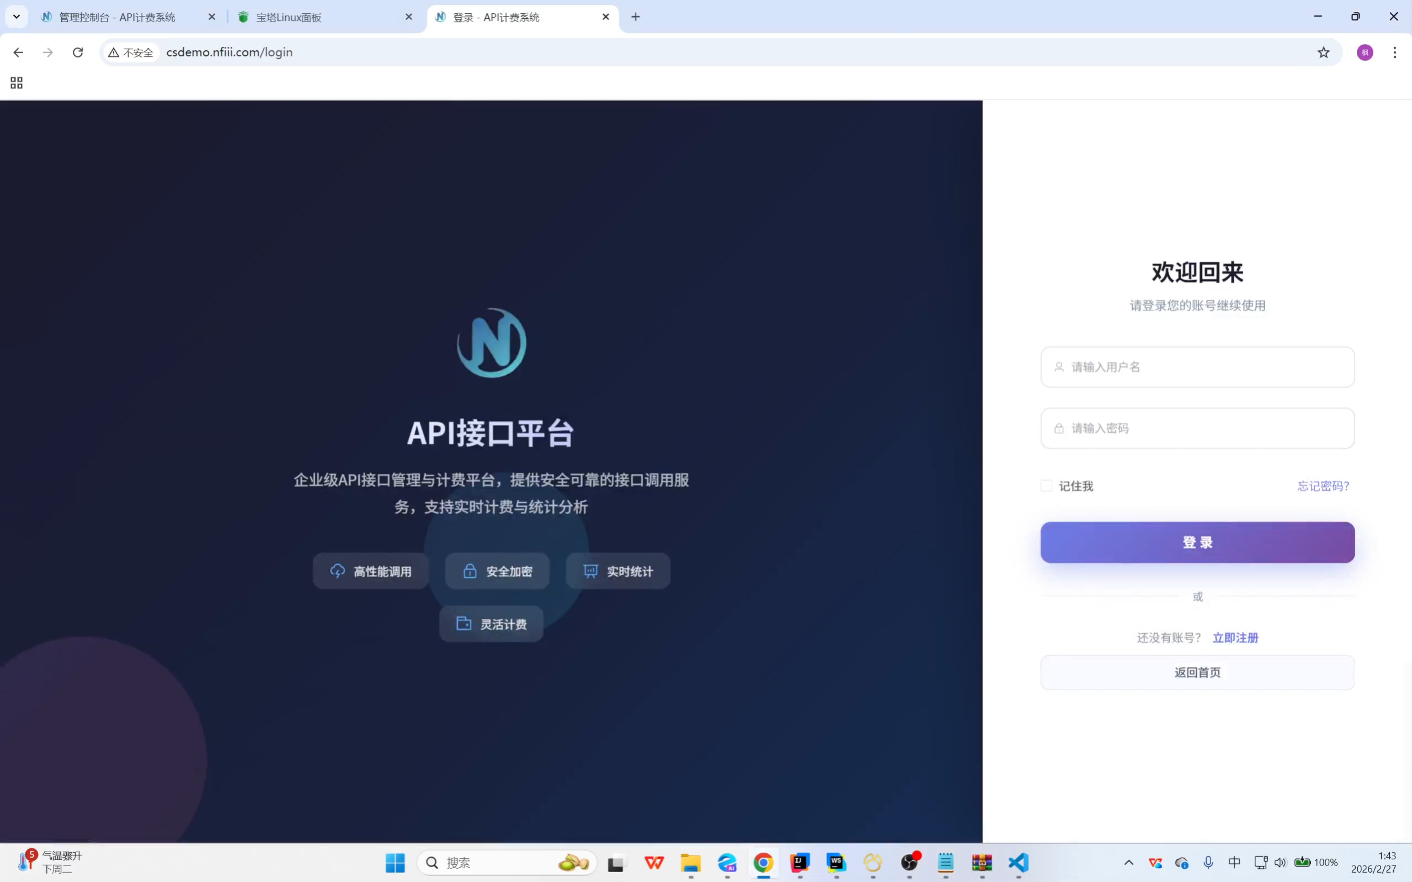Click the apps grid icon in the bookmarks bar
This screenshot has height=882, width=1412.
(x=17, y=83)
